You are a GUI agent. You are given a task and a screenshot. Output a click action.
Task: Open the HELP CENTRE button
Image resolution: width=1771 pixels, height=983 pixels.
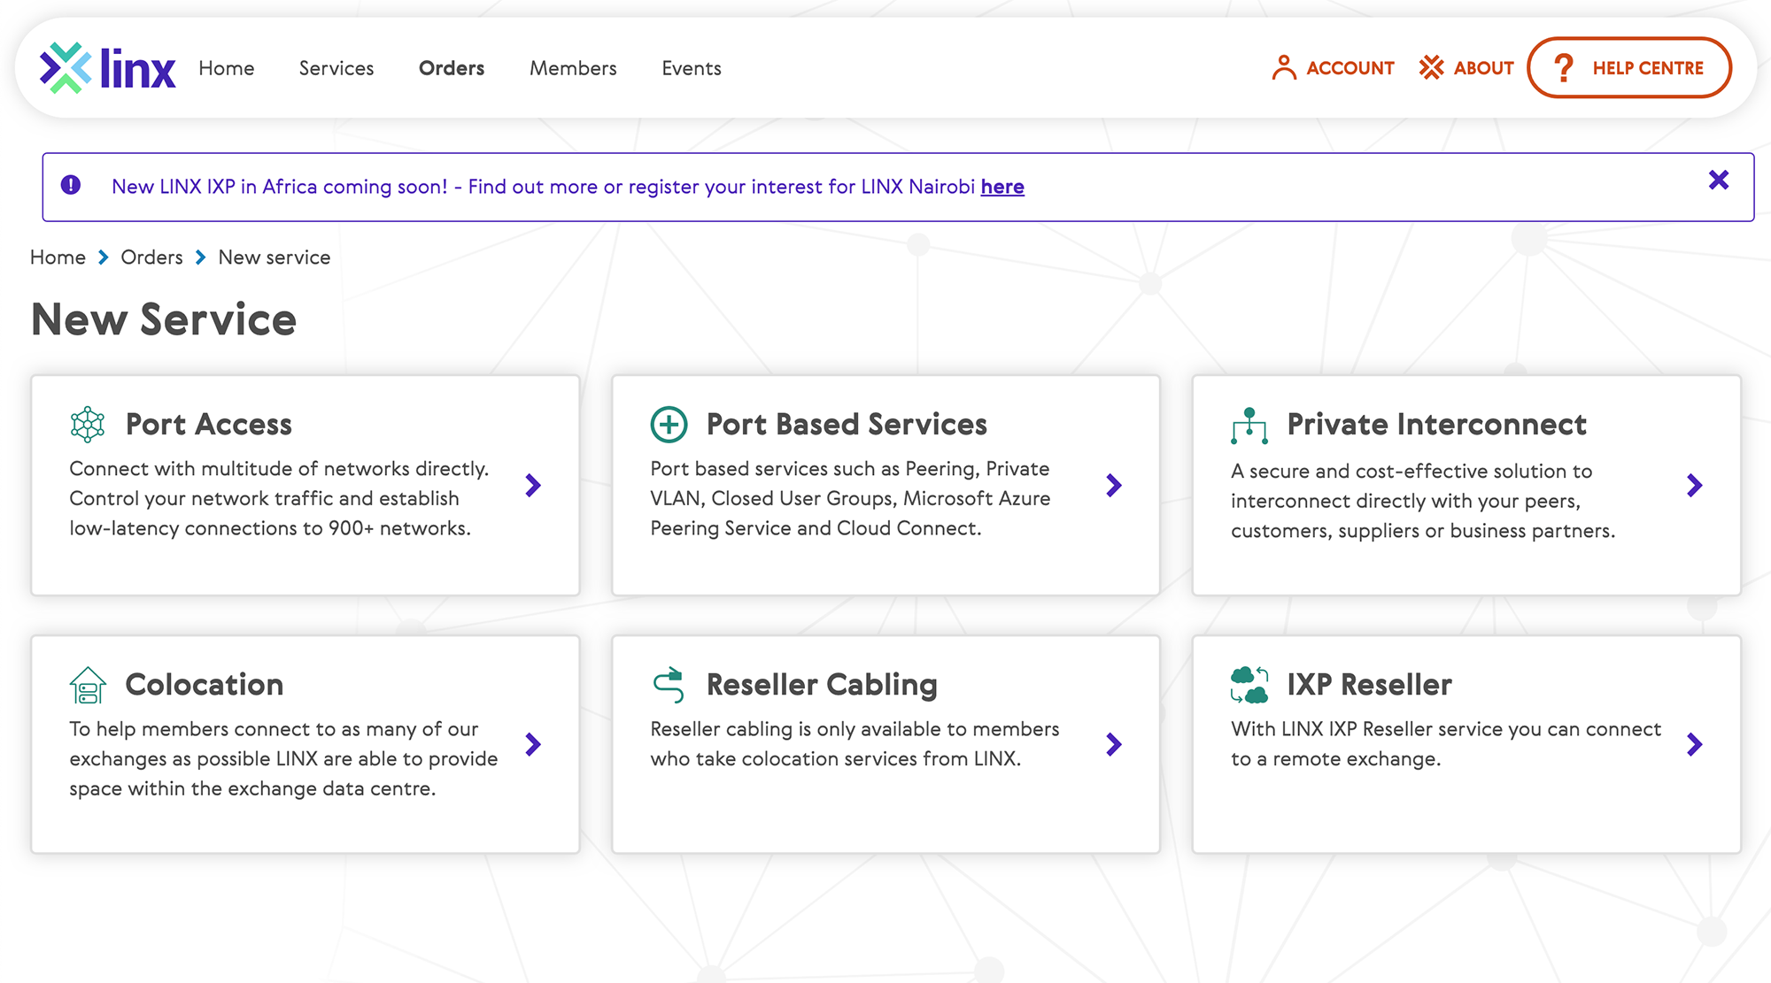[x=1629, y=67]
